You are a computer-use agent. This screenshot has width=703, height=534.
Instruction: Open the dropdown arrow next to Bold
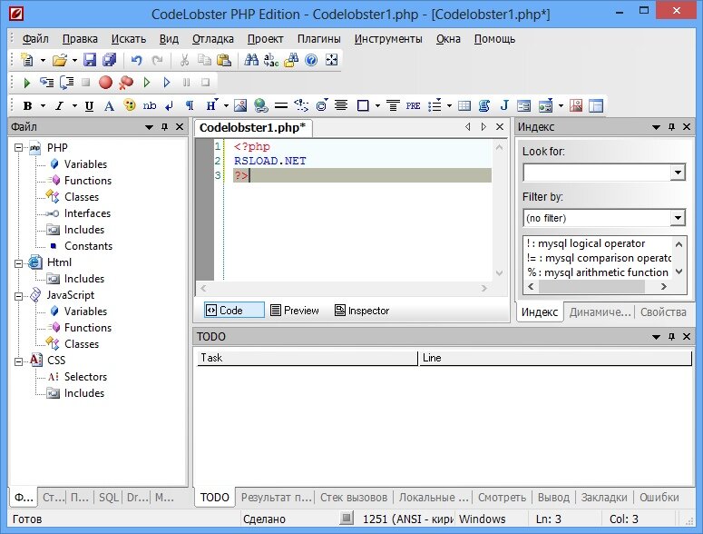pos(43,106)
